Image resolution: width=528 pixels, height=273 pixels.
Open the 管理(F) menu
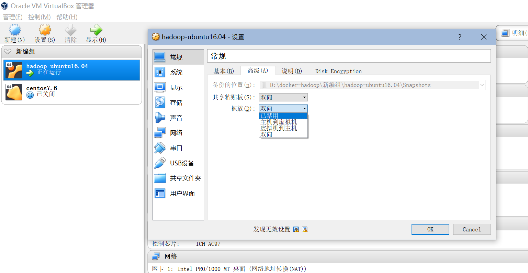click(x=13, y=17)
